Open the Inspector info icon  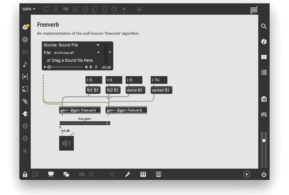click(264, 42)
